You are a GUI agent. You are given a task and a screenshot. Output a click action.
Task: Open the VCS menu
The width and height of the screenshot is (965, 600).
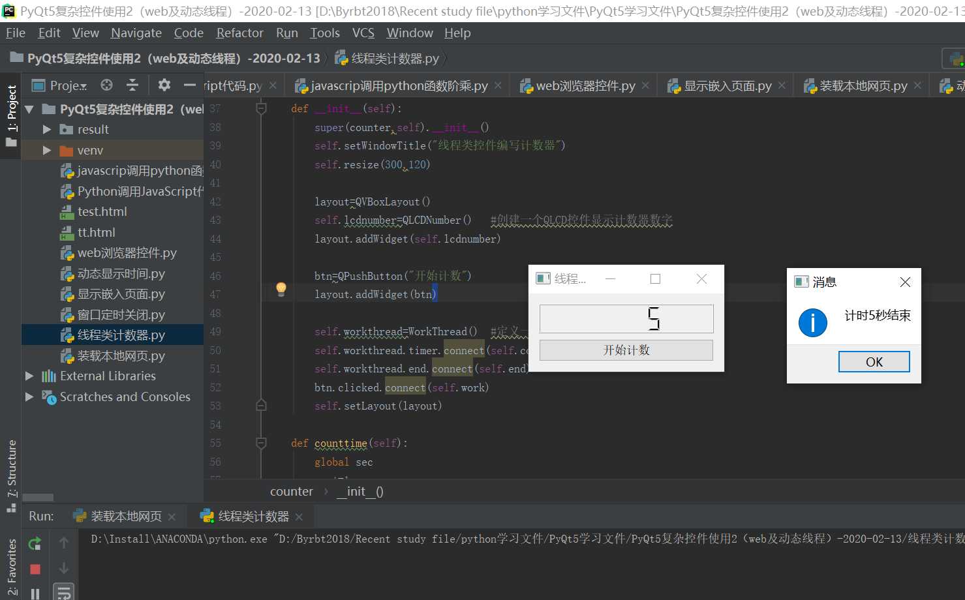[363, 33]
